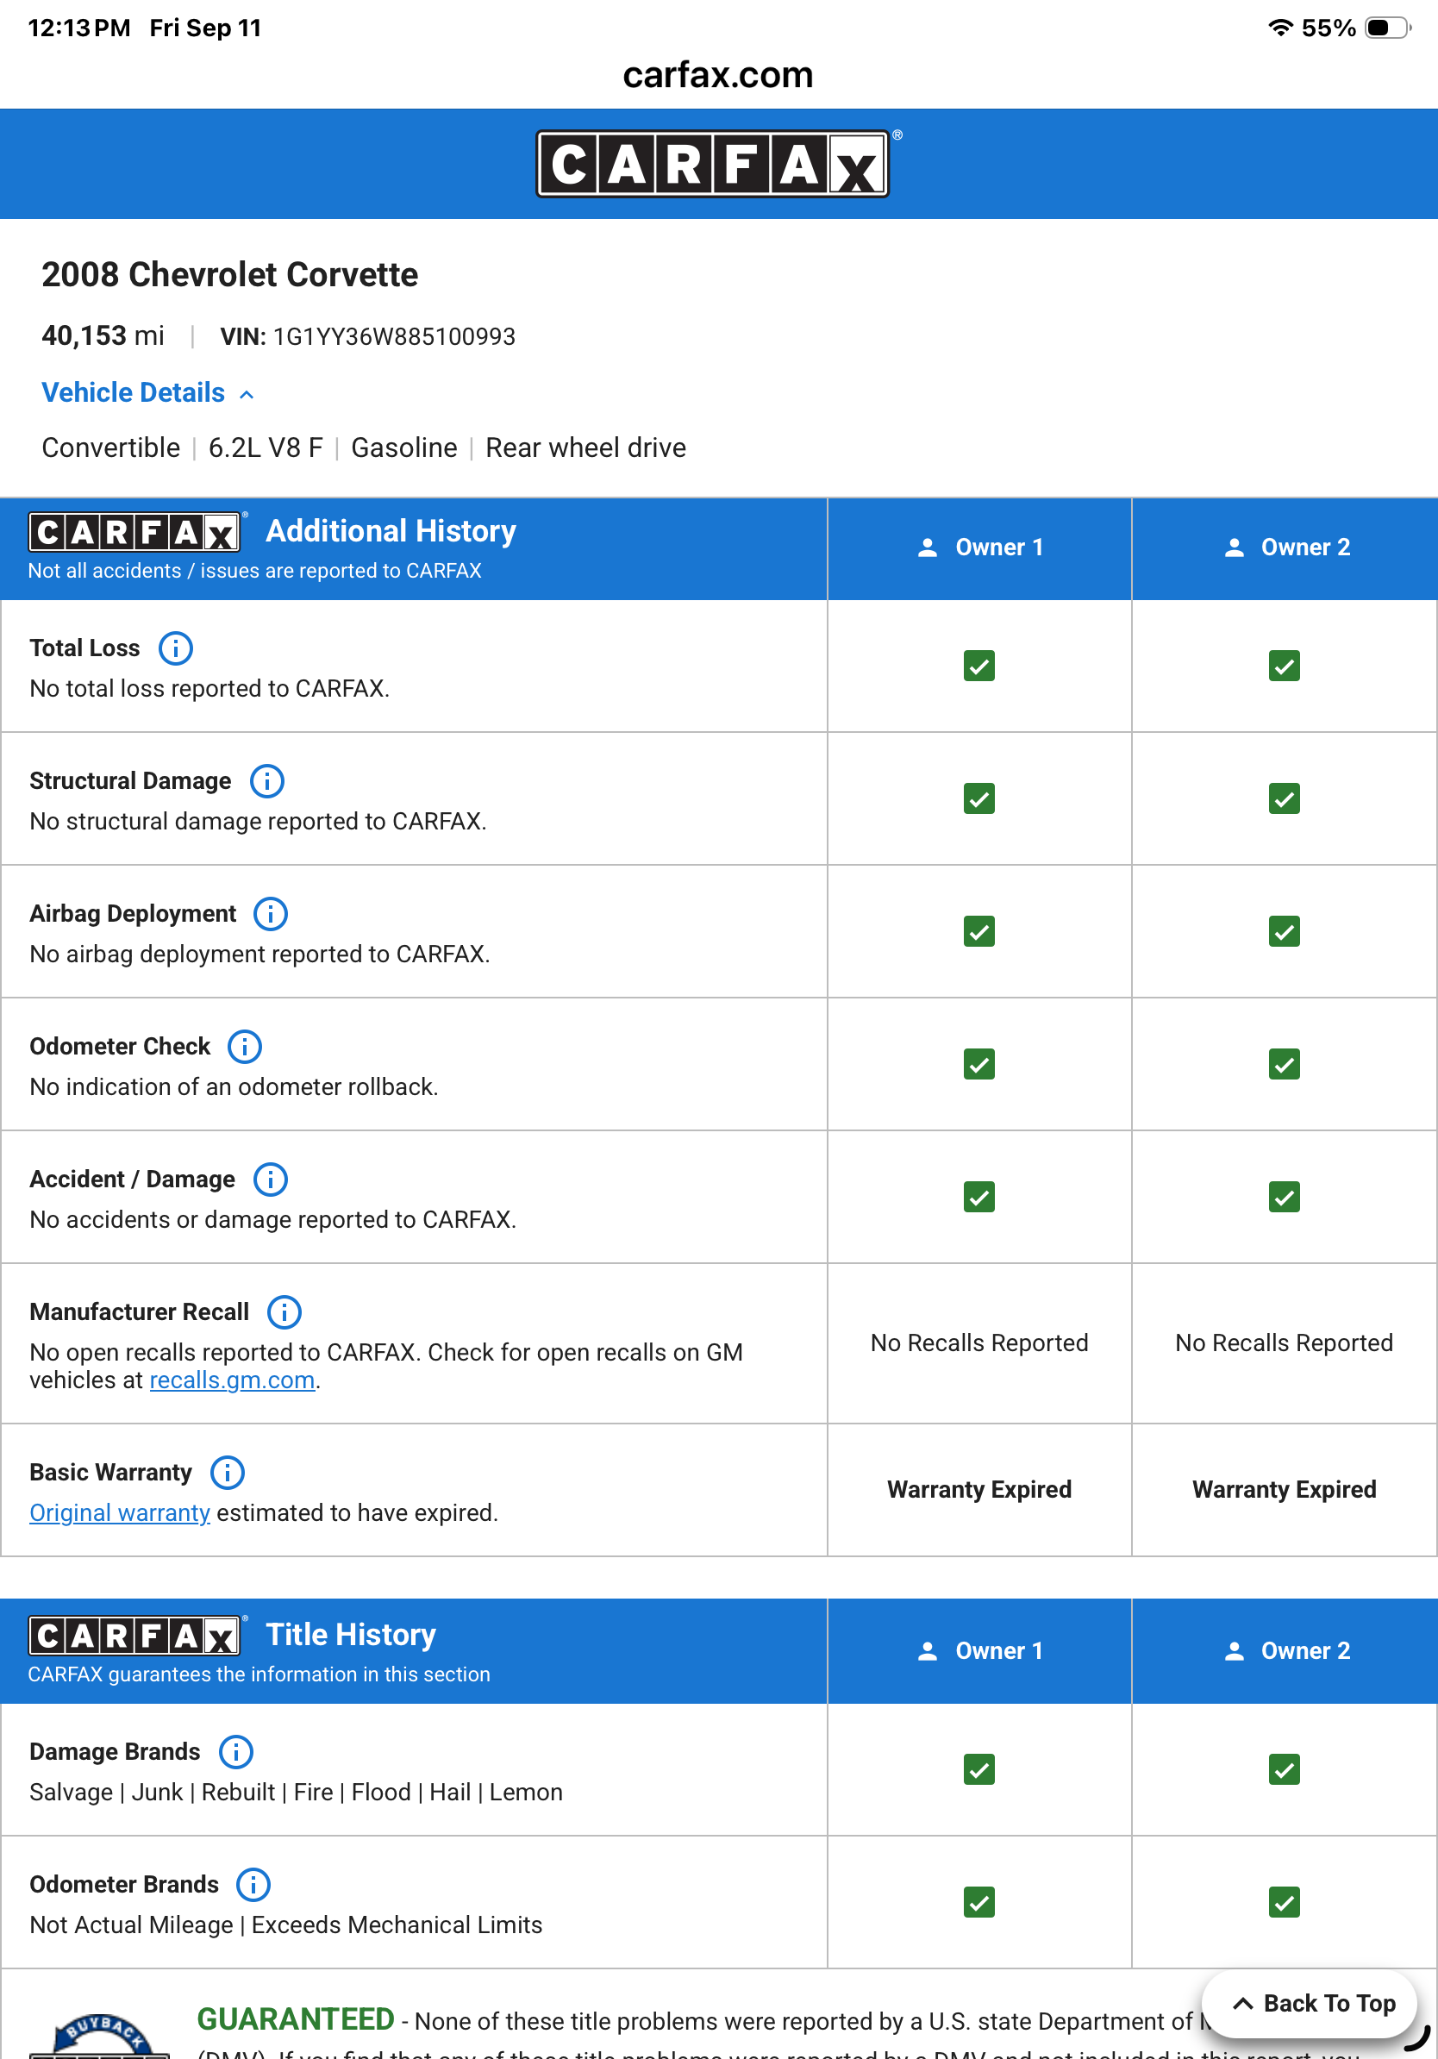Viewport: 1438px width, 2059px height.
Task: Show info for Odometer Check
Action: pos(245,1046)
